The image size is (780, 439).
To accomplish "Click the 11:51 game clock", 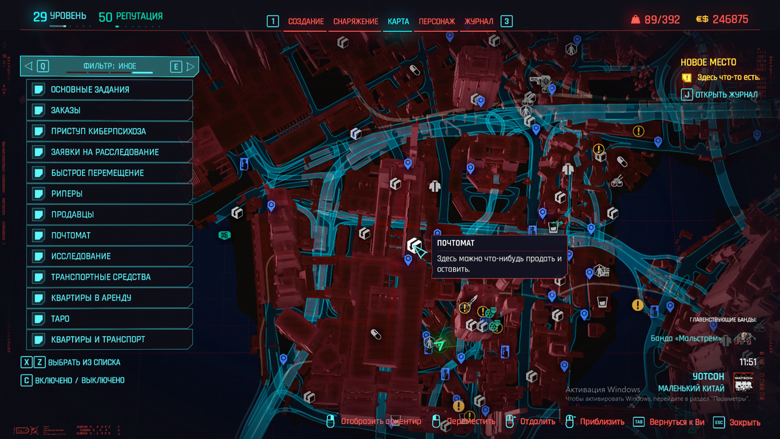I will [747, 362].
